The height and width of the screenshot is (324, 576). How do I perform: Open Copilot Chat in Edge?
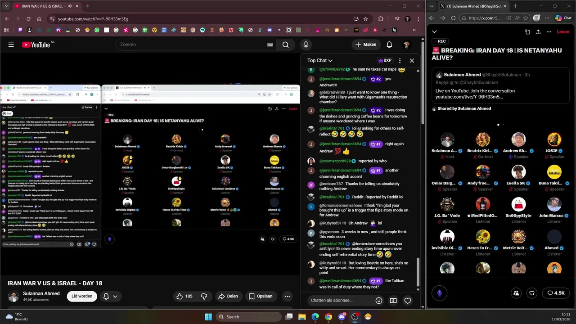563,18
